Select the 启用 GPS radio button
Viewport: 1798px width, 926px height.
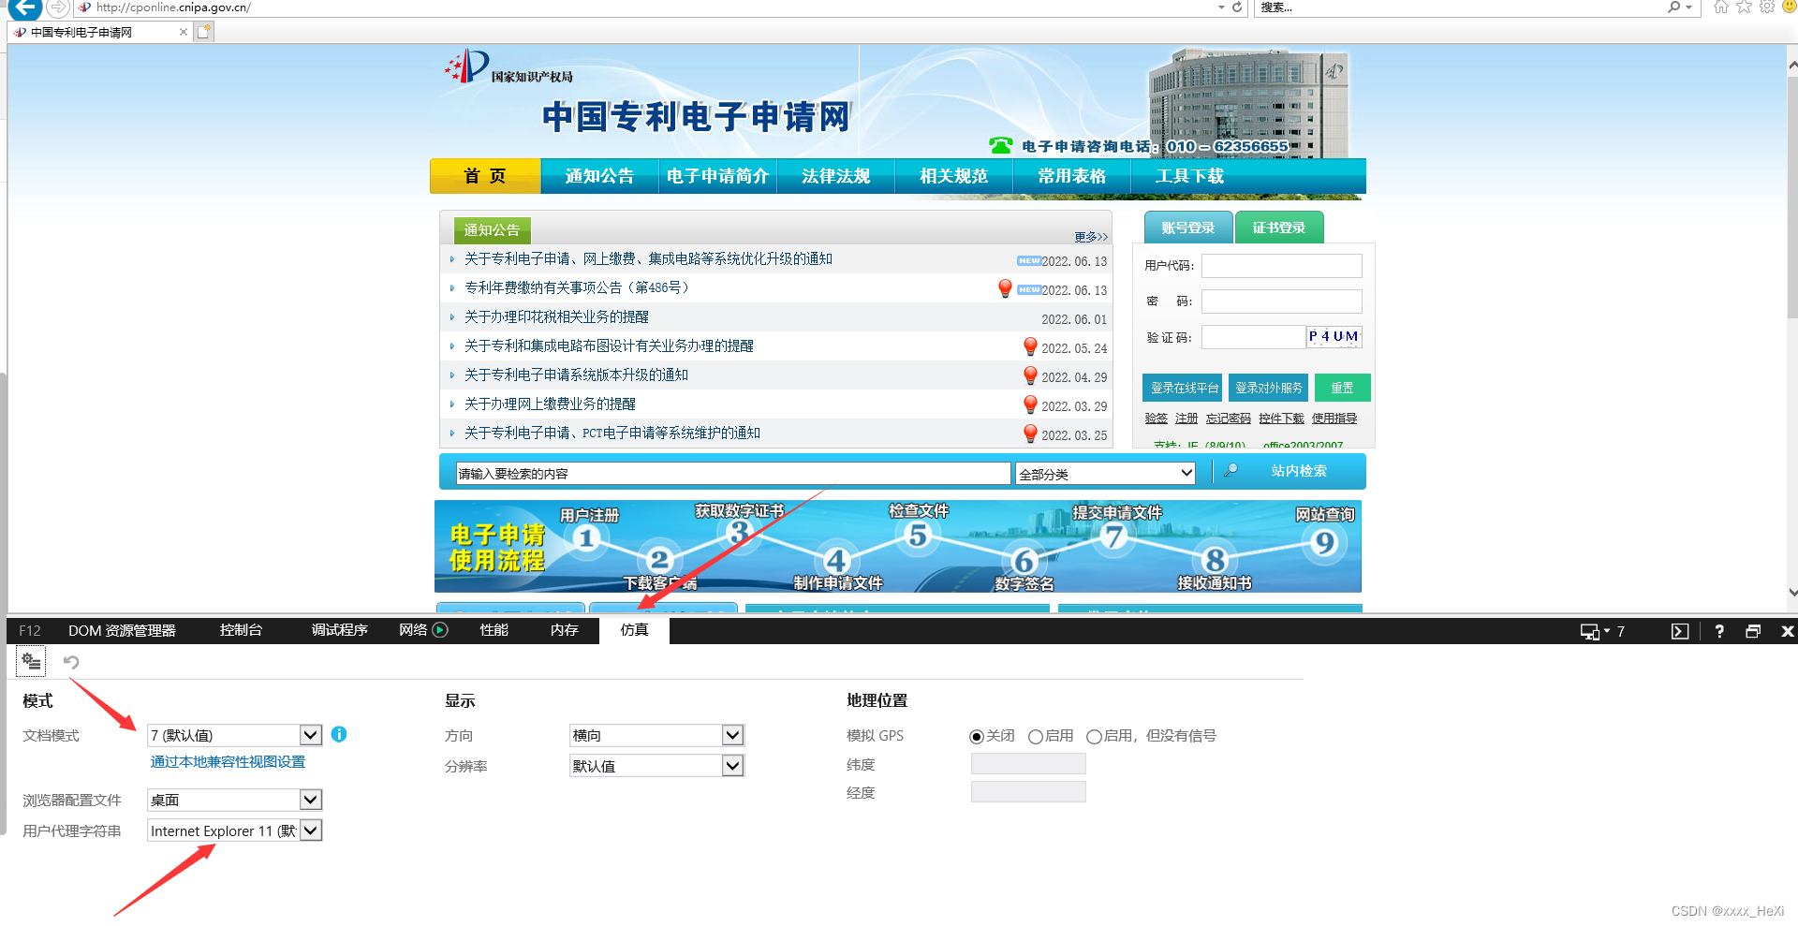click(1036, 737)
